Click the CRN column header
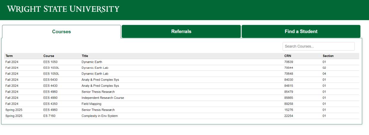 (x=288, y=56)
